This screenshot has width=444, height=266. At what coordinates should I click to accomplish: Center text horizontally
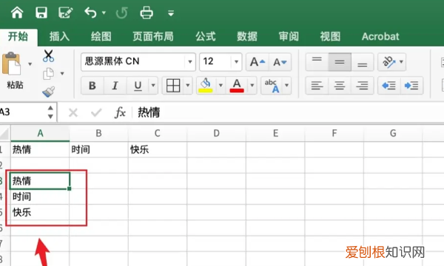[x=340, y=86]
